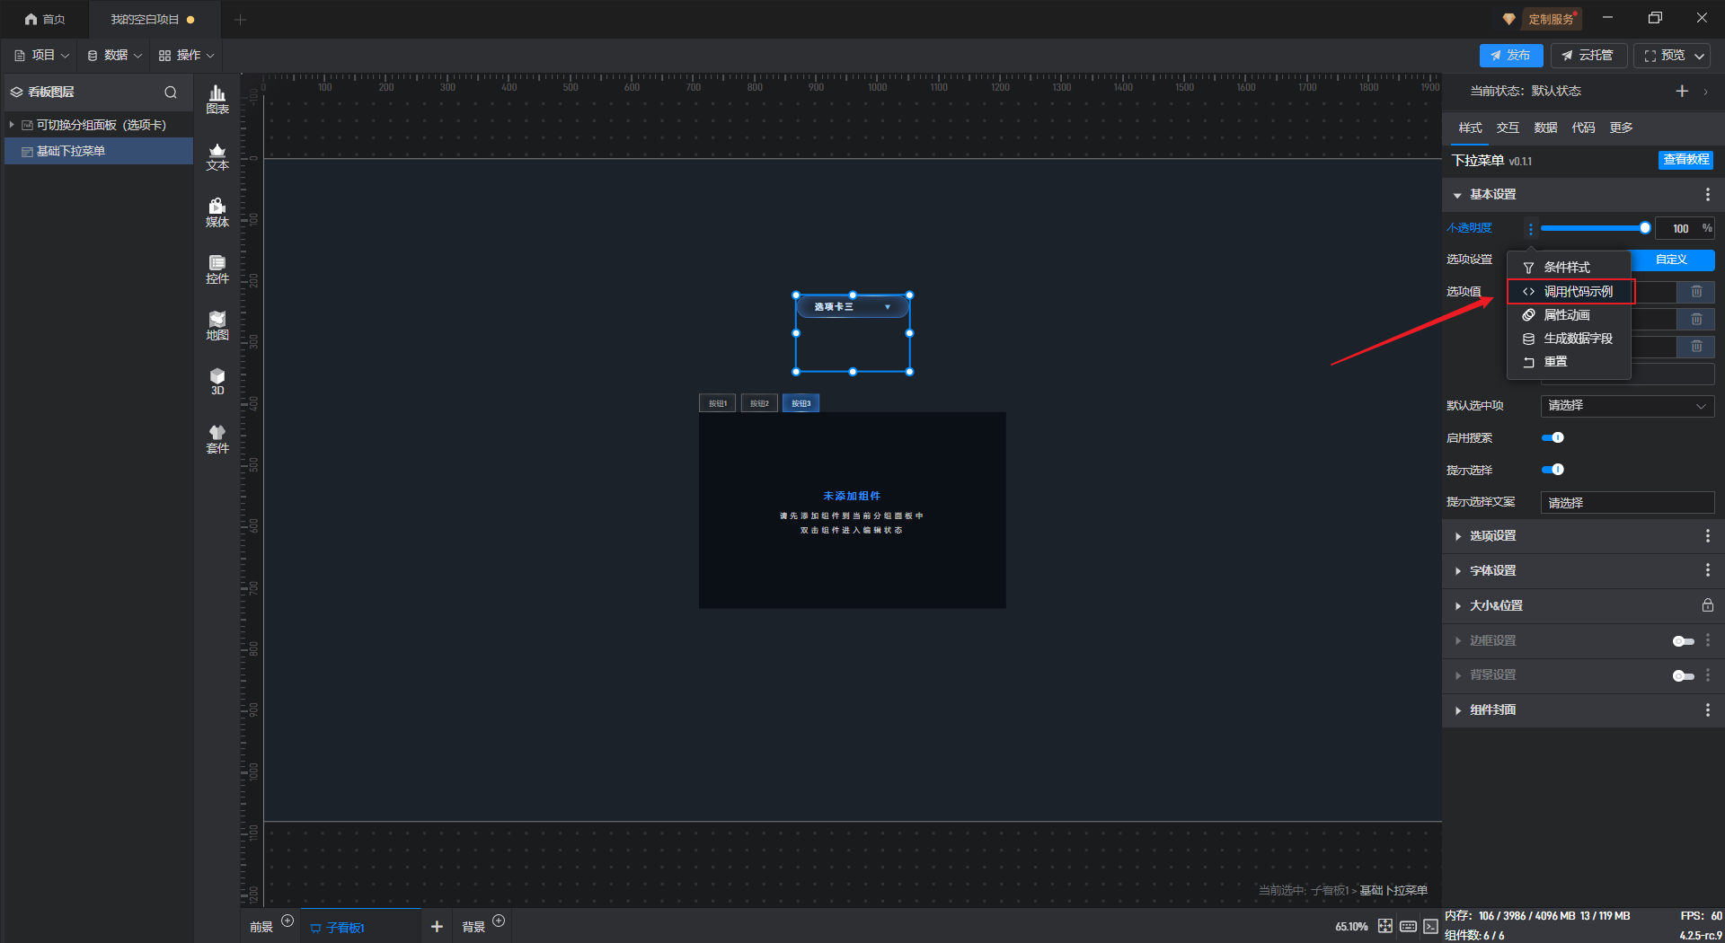1725x943 pixels.
Task: Toggle the 提示选择 switch
Action: pos(1552,470)
